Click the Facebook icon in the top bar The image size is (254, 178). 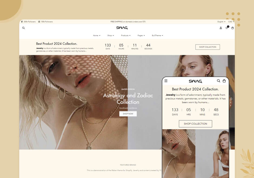coord(22,22)
